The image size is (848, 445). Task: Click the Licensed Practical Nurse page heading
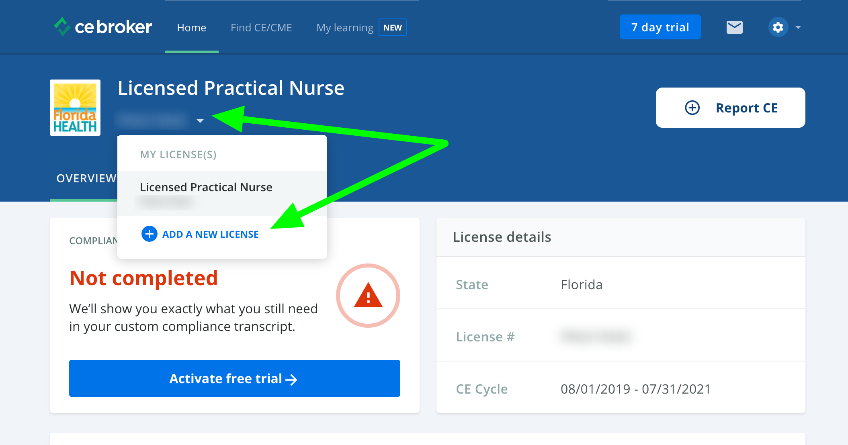(x=231, y=88)
